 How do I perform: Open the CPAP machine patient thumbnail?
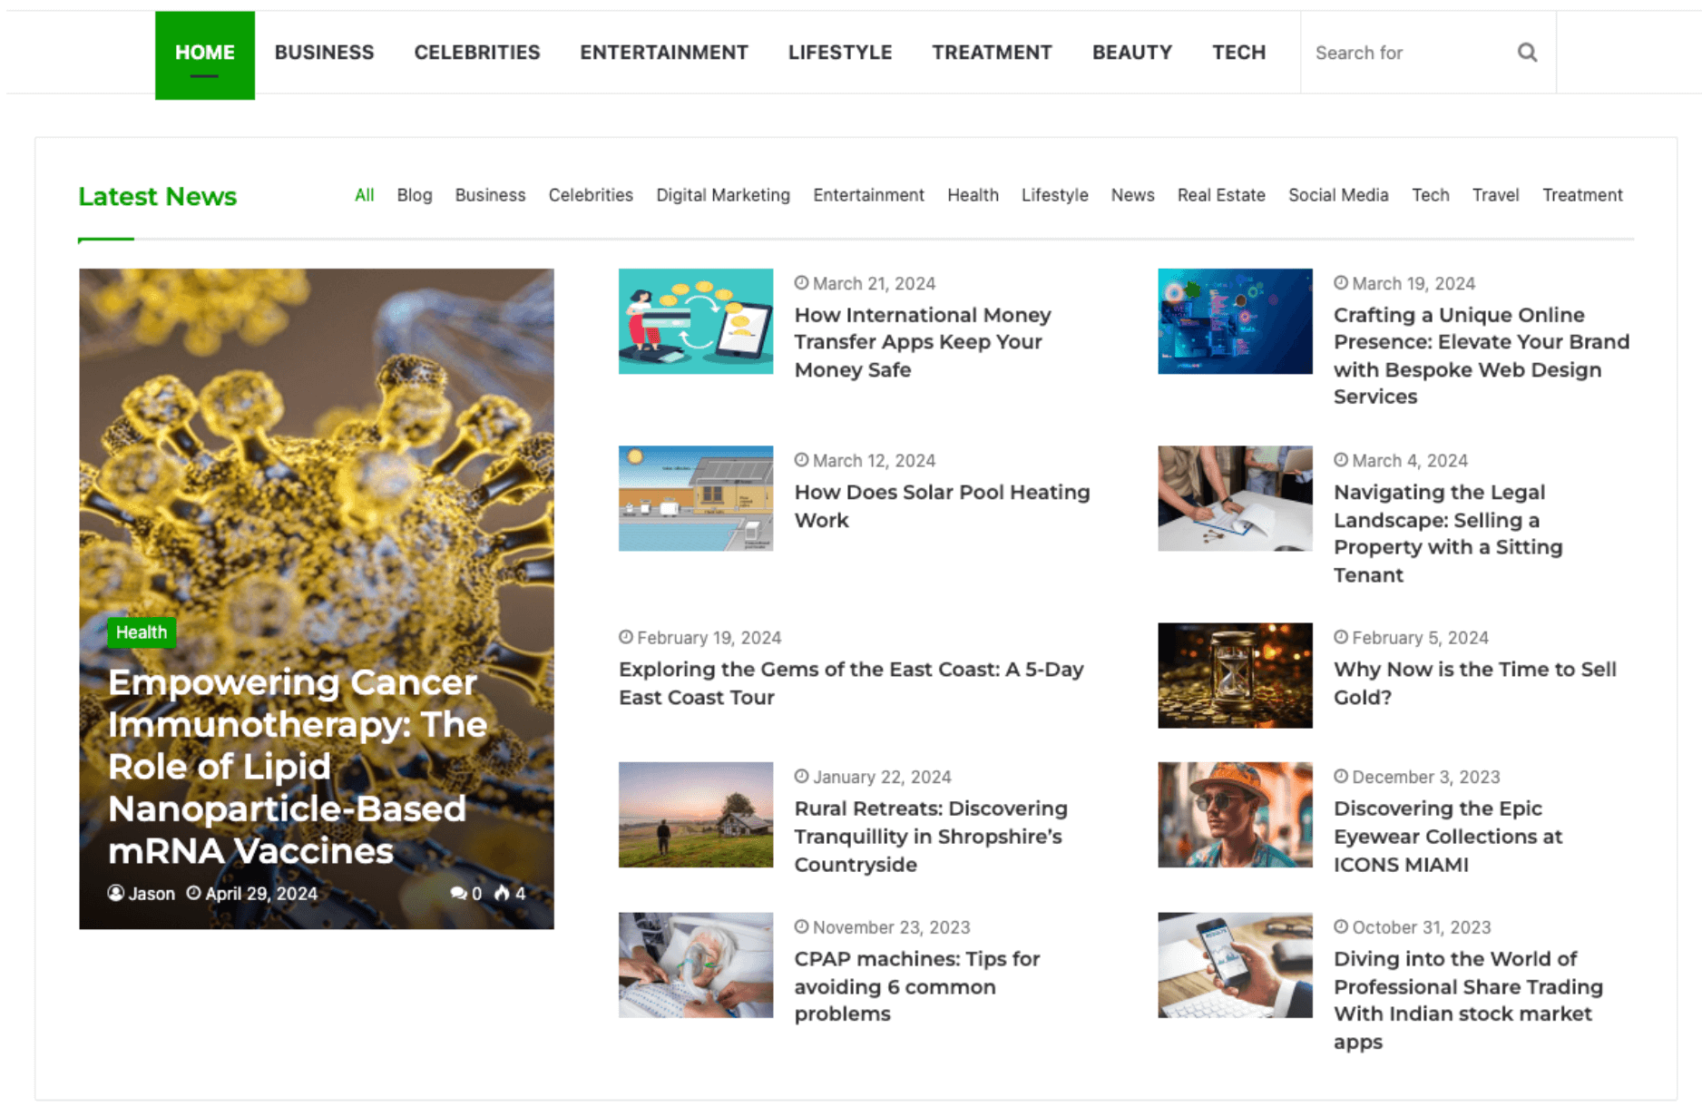(x=695, y=965)
